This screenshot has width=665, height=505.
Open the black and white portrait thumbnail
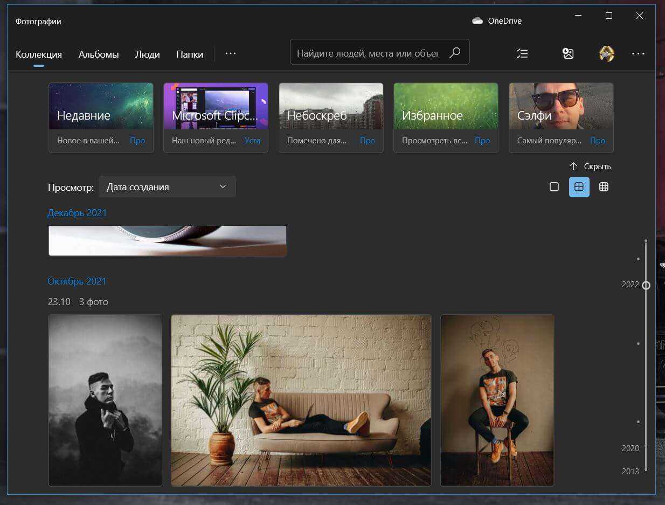pos(105,400)
